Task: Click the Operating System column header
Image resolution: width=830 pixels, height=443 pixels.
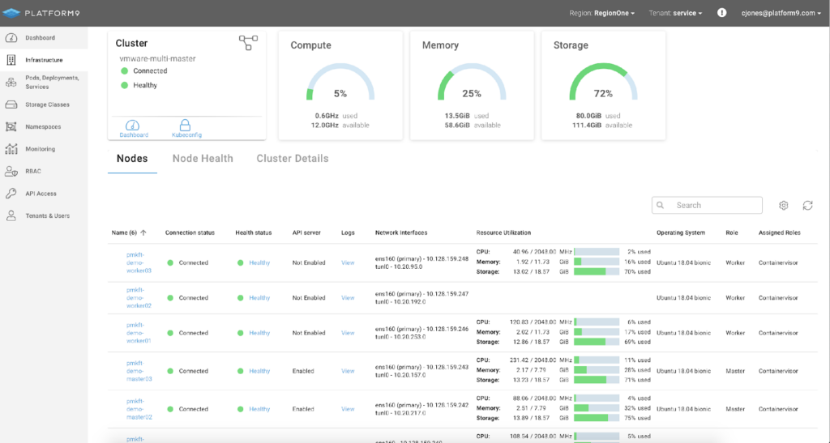Action: coord(681,232)
